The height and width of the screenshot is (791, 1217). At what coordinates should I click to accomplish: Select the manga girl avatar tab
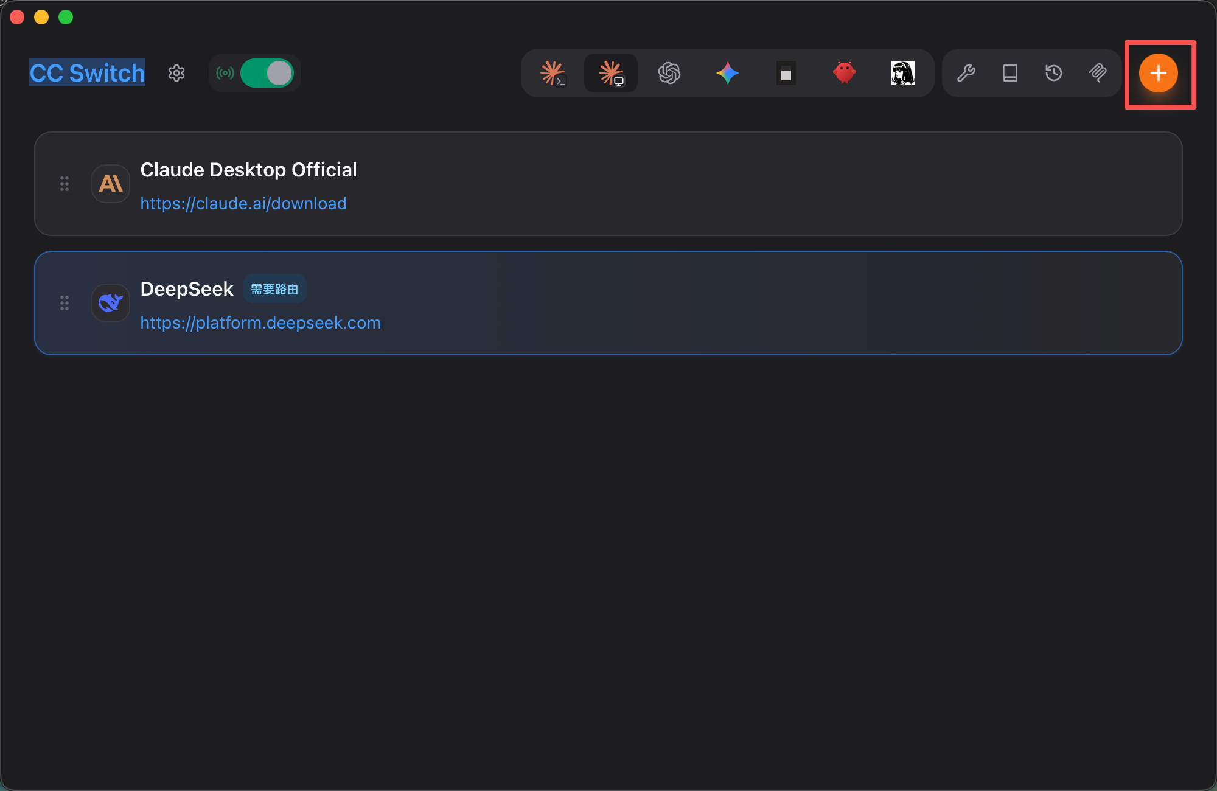[x=903, y=73]
